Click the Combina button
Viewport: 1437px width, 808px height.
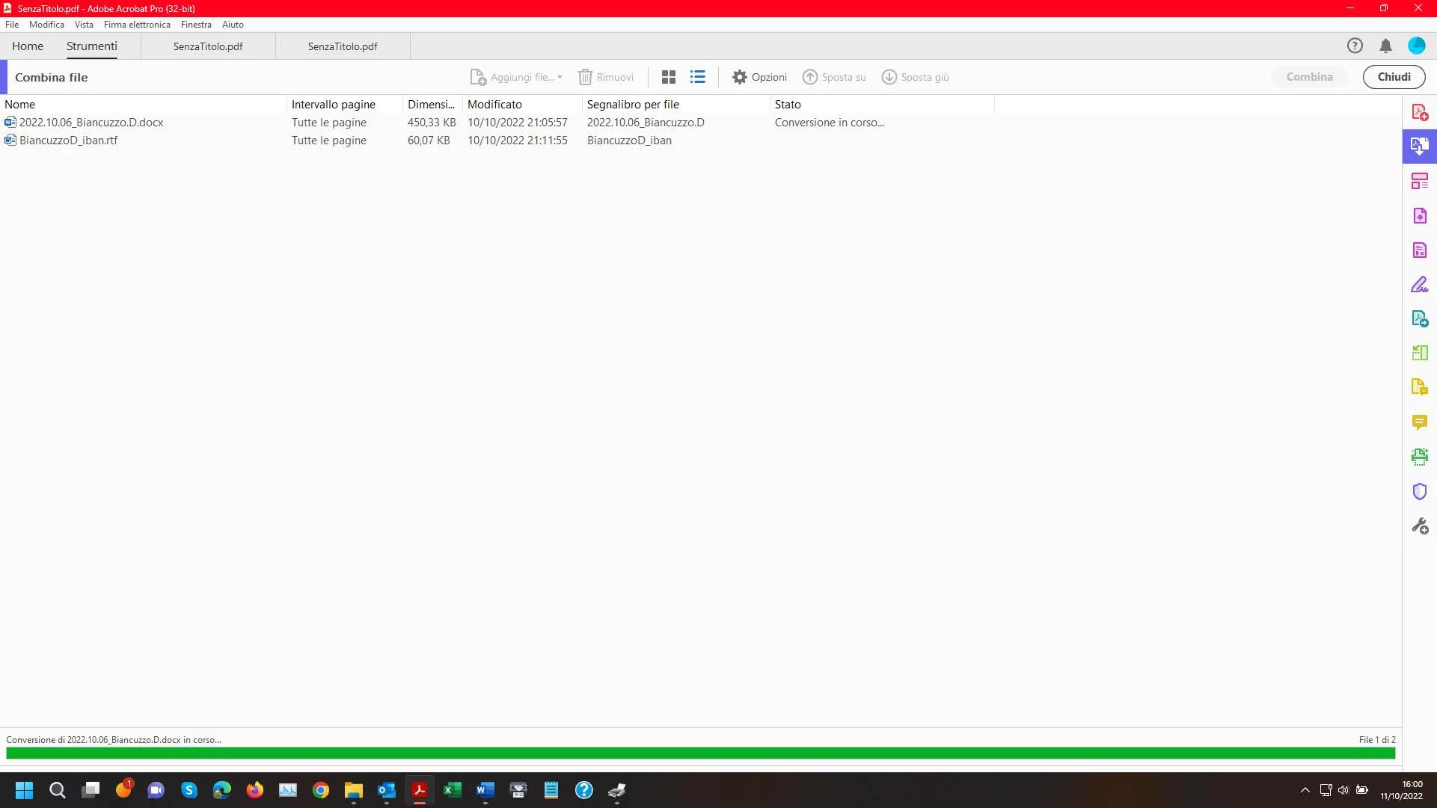click(x=1309, y=77)
